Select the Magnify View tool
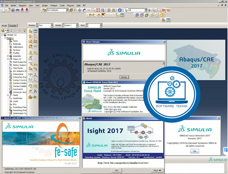 89,10
